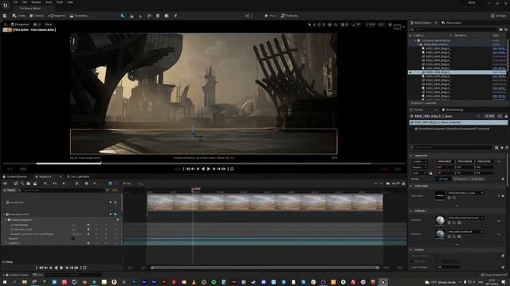Open the track filter icon beside search
The image size is (510, 286).
108,191
